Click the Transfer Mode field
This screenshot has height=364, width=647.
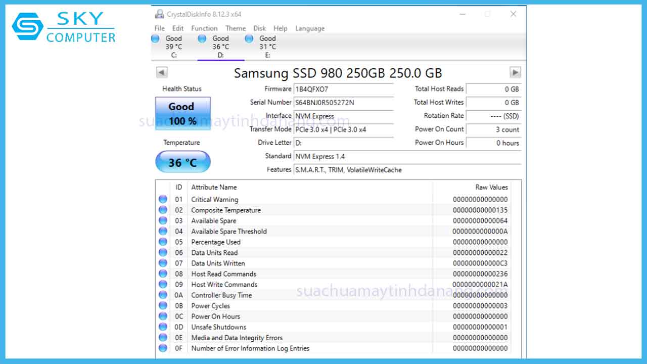click(x=344, y=129)
